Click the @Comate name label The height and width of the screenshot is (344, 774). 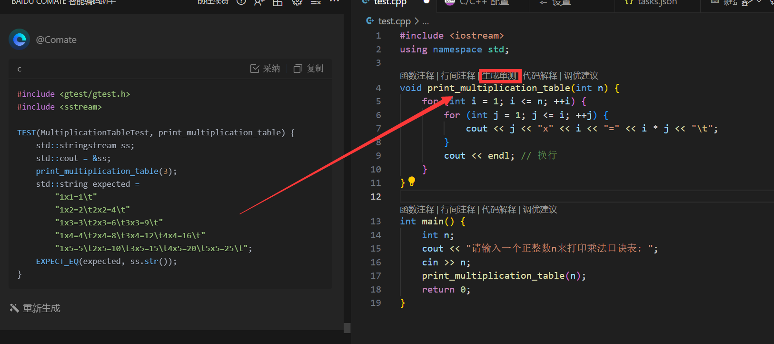[x=56, y=40]
